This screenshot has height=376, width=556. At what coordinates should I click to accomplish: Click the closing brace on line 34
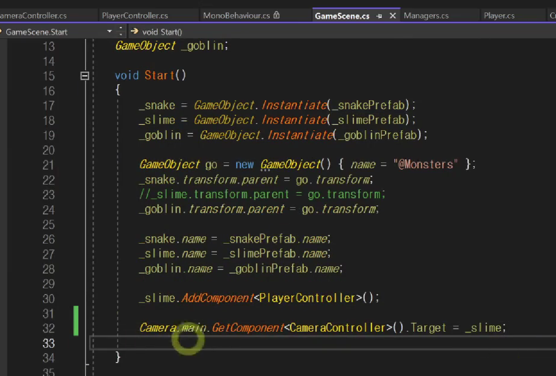point(118,357)
